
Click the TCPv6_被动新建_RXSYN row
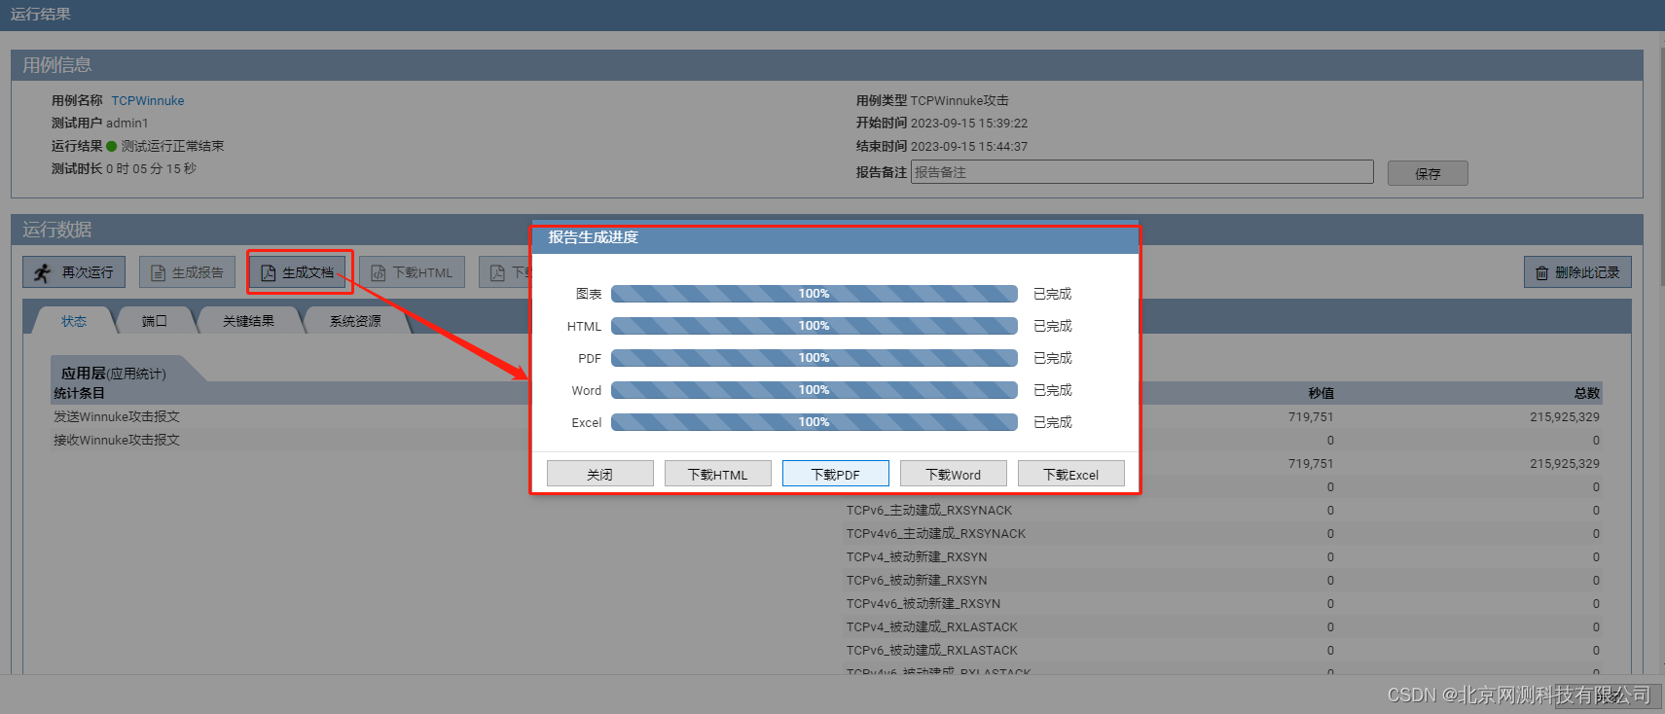click(x=1223, y=580)
